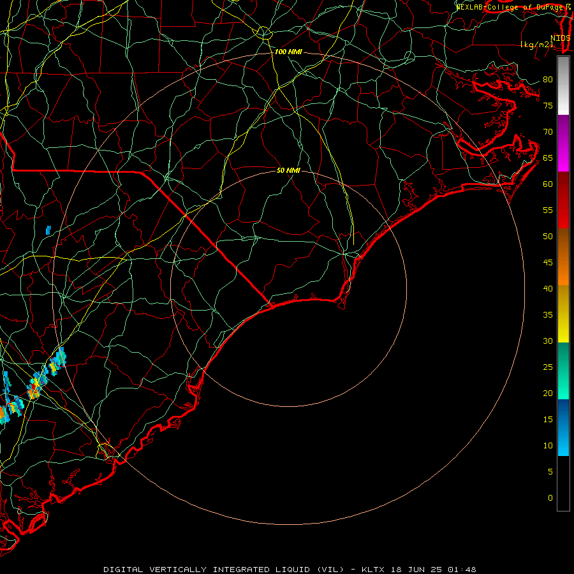Click the 15 value on the VIL scale
574x574 pixels.
pos(548,419)
